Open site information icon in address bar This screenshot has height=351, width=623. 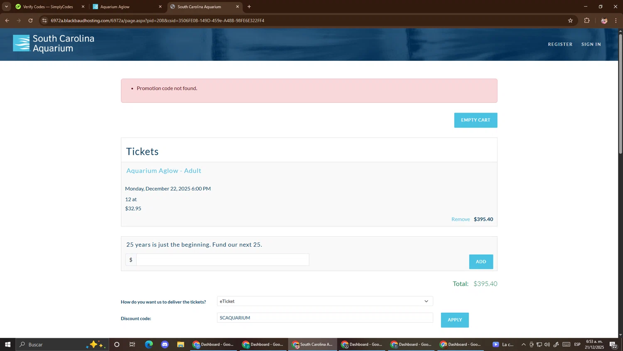pyautogui.click(x=44, y=20)
